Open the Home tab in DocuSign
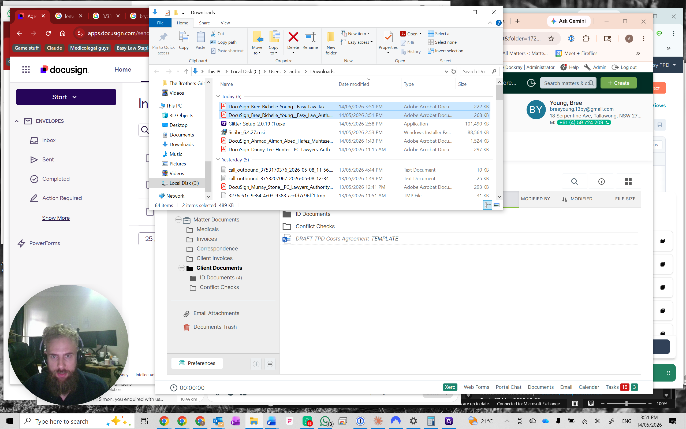 point(123,69)
